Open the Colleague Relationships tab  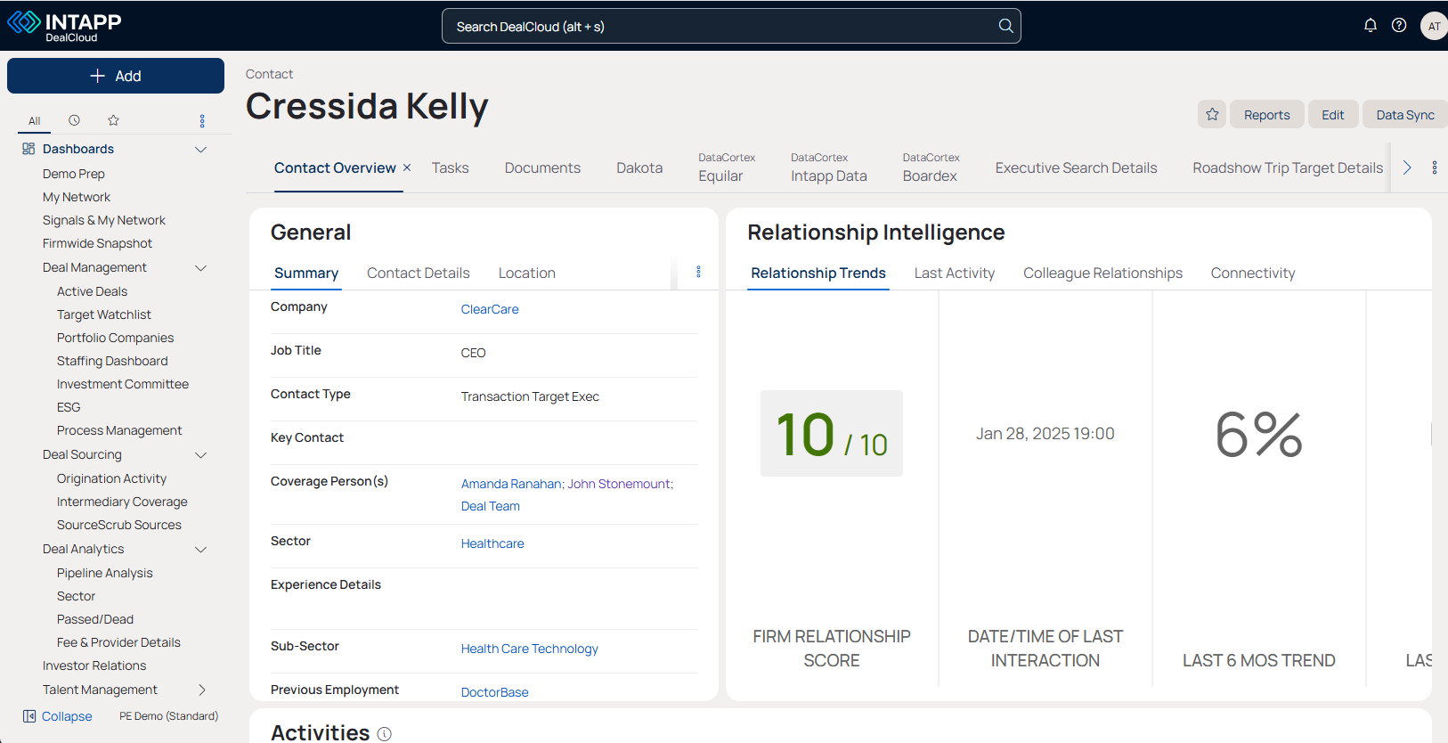(1102, 273)
